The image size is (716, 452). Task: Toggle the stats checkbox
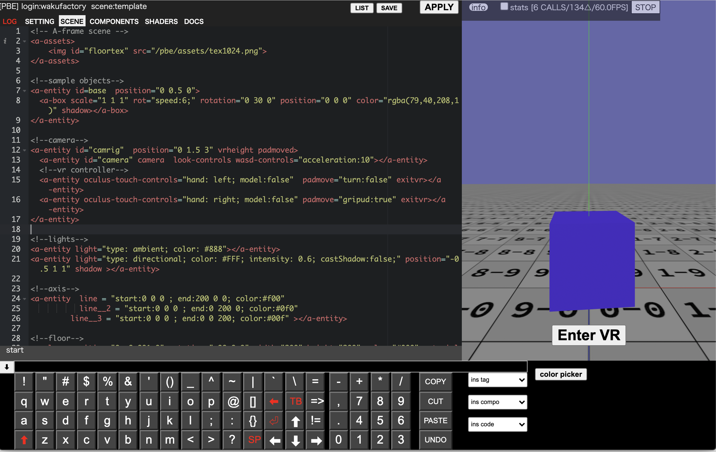click(504, 7)
